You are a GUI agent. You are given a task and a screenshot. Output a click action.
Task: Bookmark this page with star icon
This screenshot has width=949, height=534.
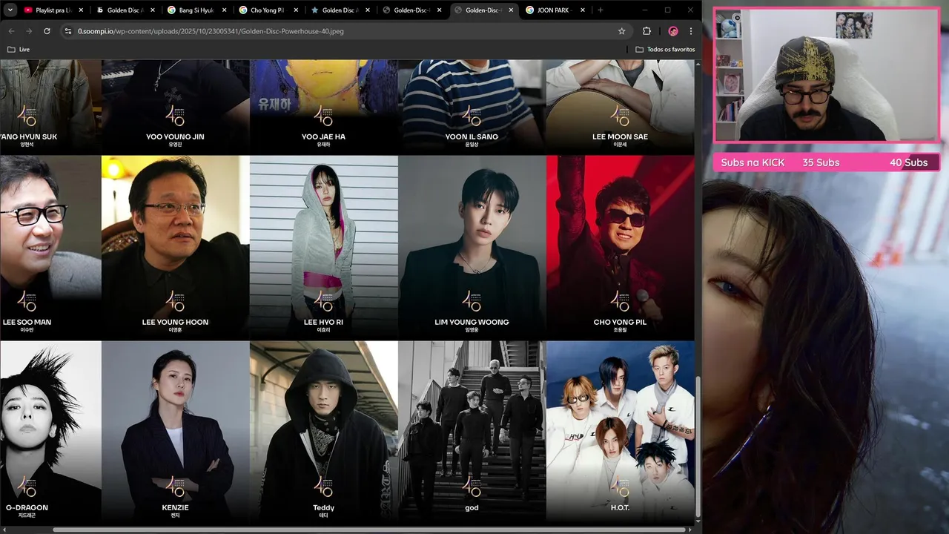tap(621, 31)
